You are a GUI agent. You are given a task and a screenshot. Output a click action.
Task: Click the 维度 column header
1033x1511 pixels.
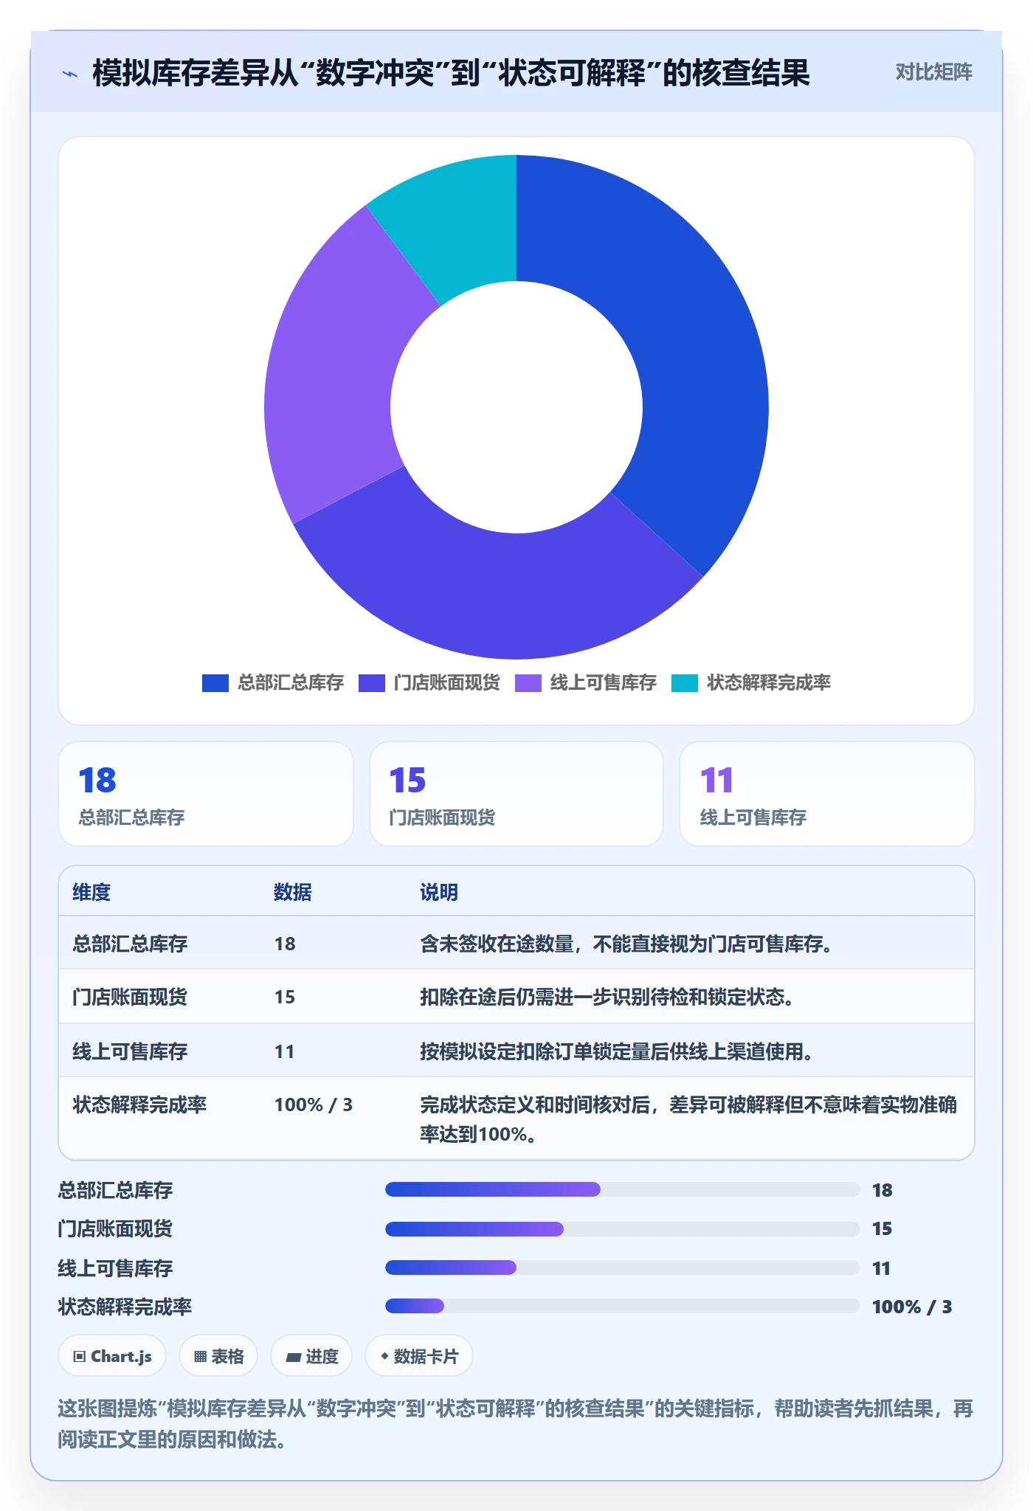[x=91, y=892]
